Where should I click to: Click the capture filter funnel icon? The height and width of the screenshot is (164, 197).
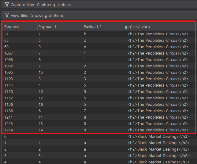click(x=7, y=5)
